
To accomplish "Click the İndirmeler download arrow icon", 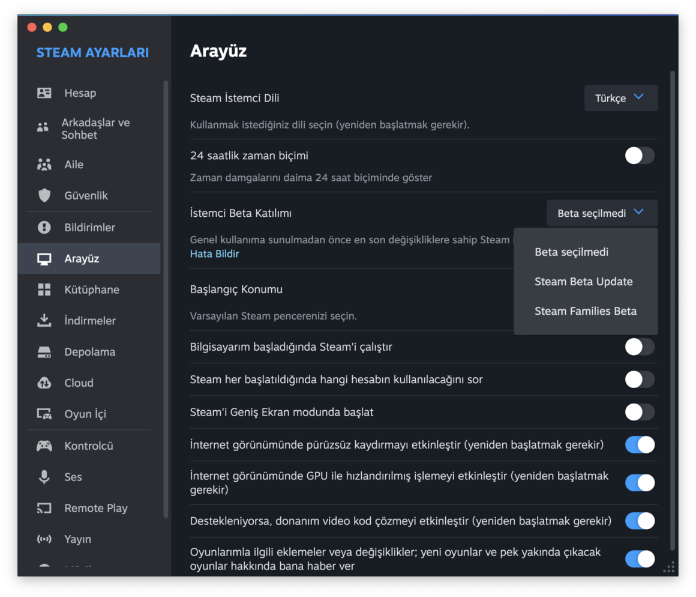I will click(44, 320).
